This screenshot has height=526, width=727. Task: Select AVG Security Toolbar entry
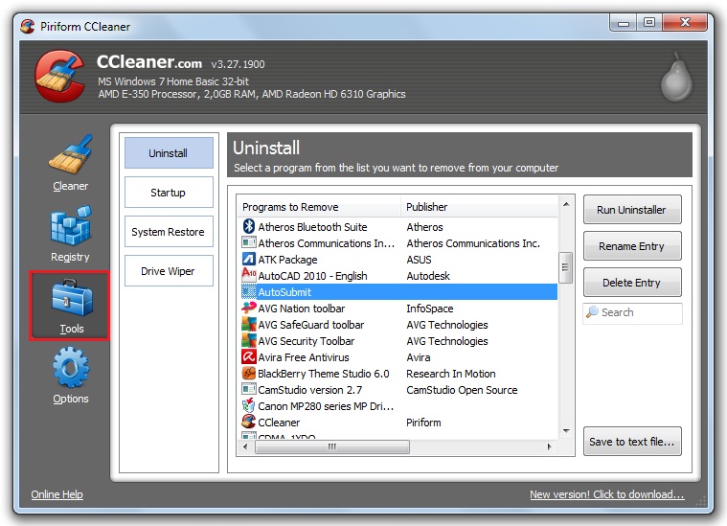(x=399, y=340)
